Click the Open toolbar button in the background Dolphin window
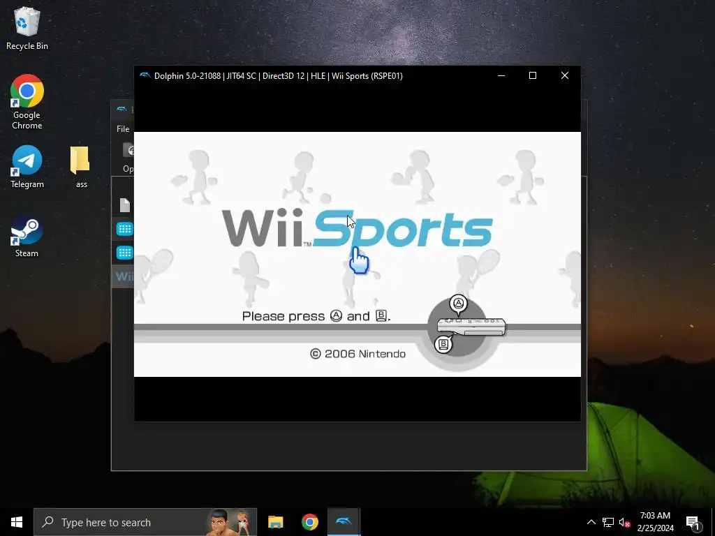 pos(128,158)
